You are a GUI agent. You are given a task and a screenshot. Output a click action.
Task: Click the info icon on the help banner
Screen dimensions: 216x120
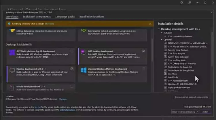coord(9,24)
